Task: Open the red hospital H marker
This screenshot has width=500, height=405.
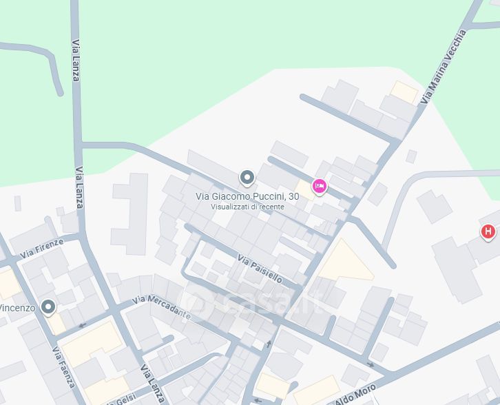Action: point(488,232)
